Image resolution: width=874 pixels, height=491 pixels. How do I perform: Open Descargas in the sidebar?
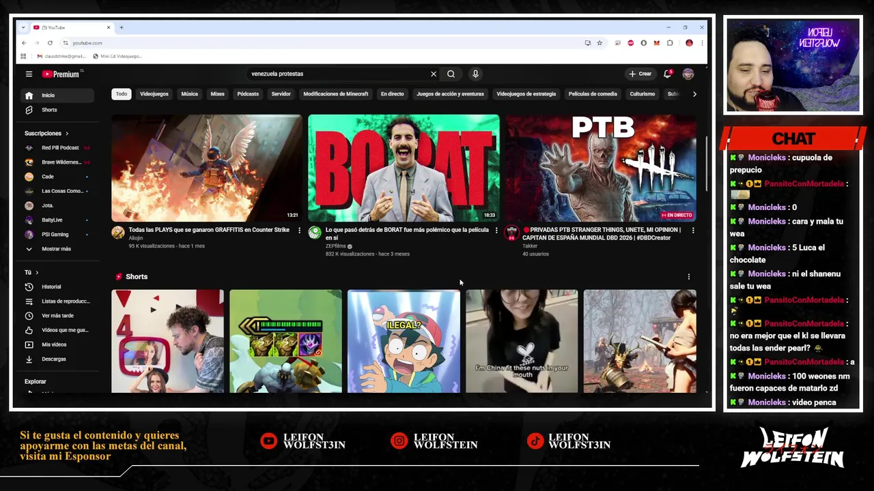coord(58,359)
